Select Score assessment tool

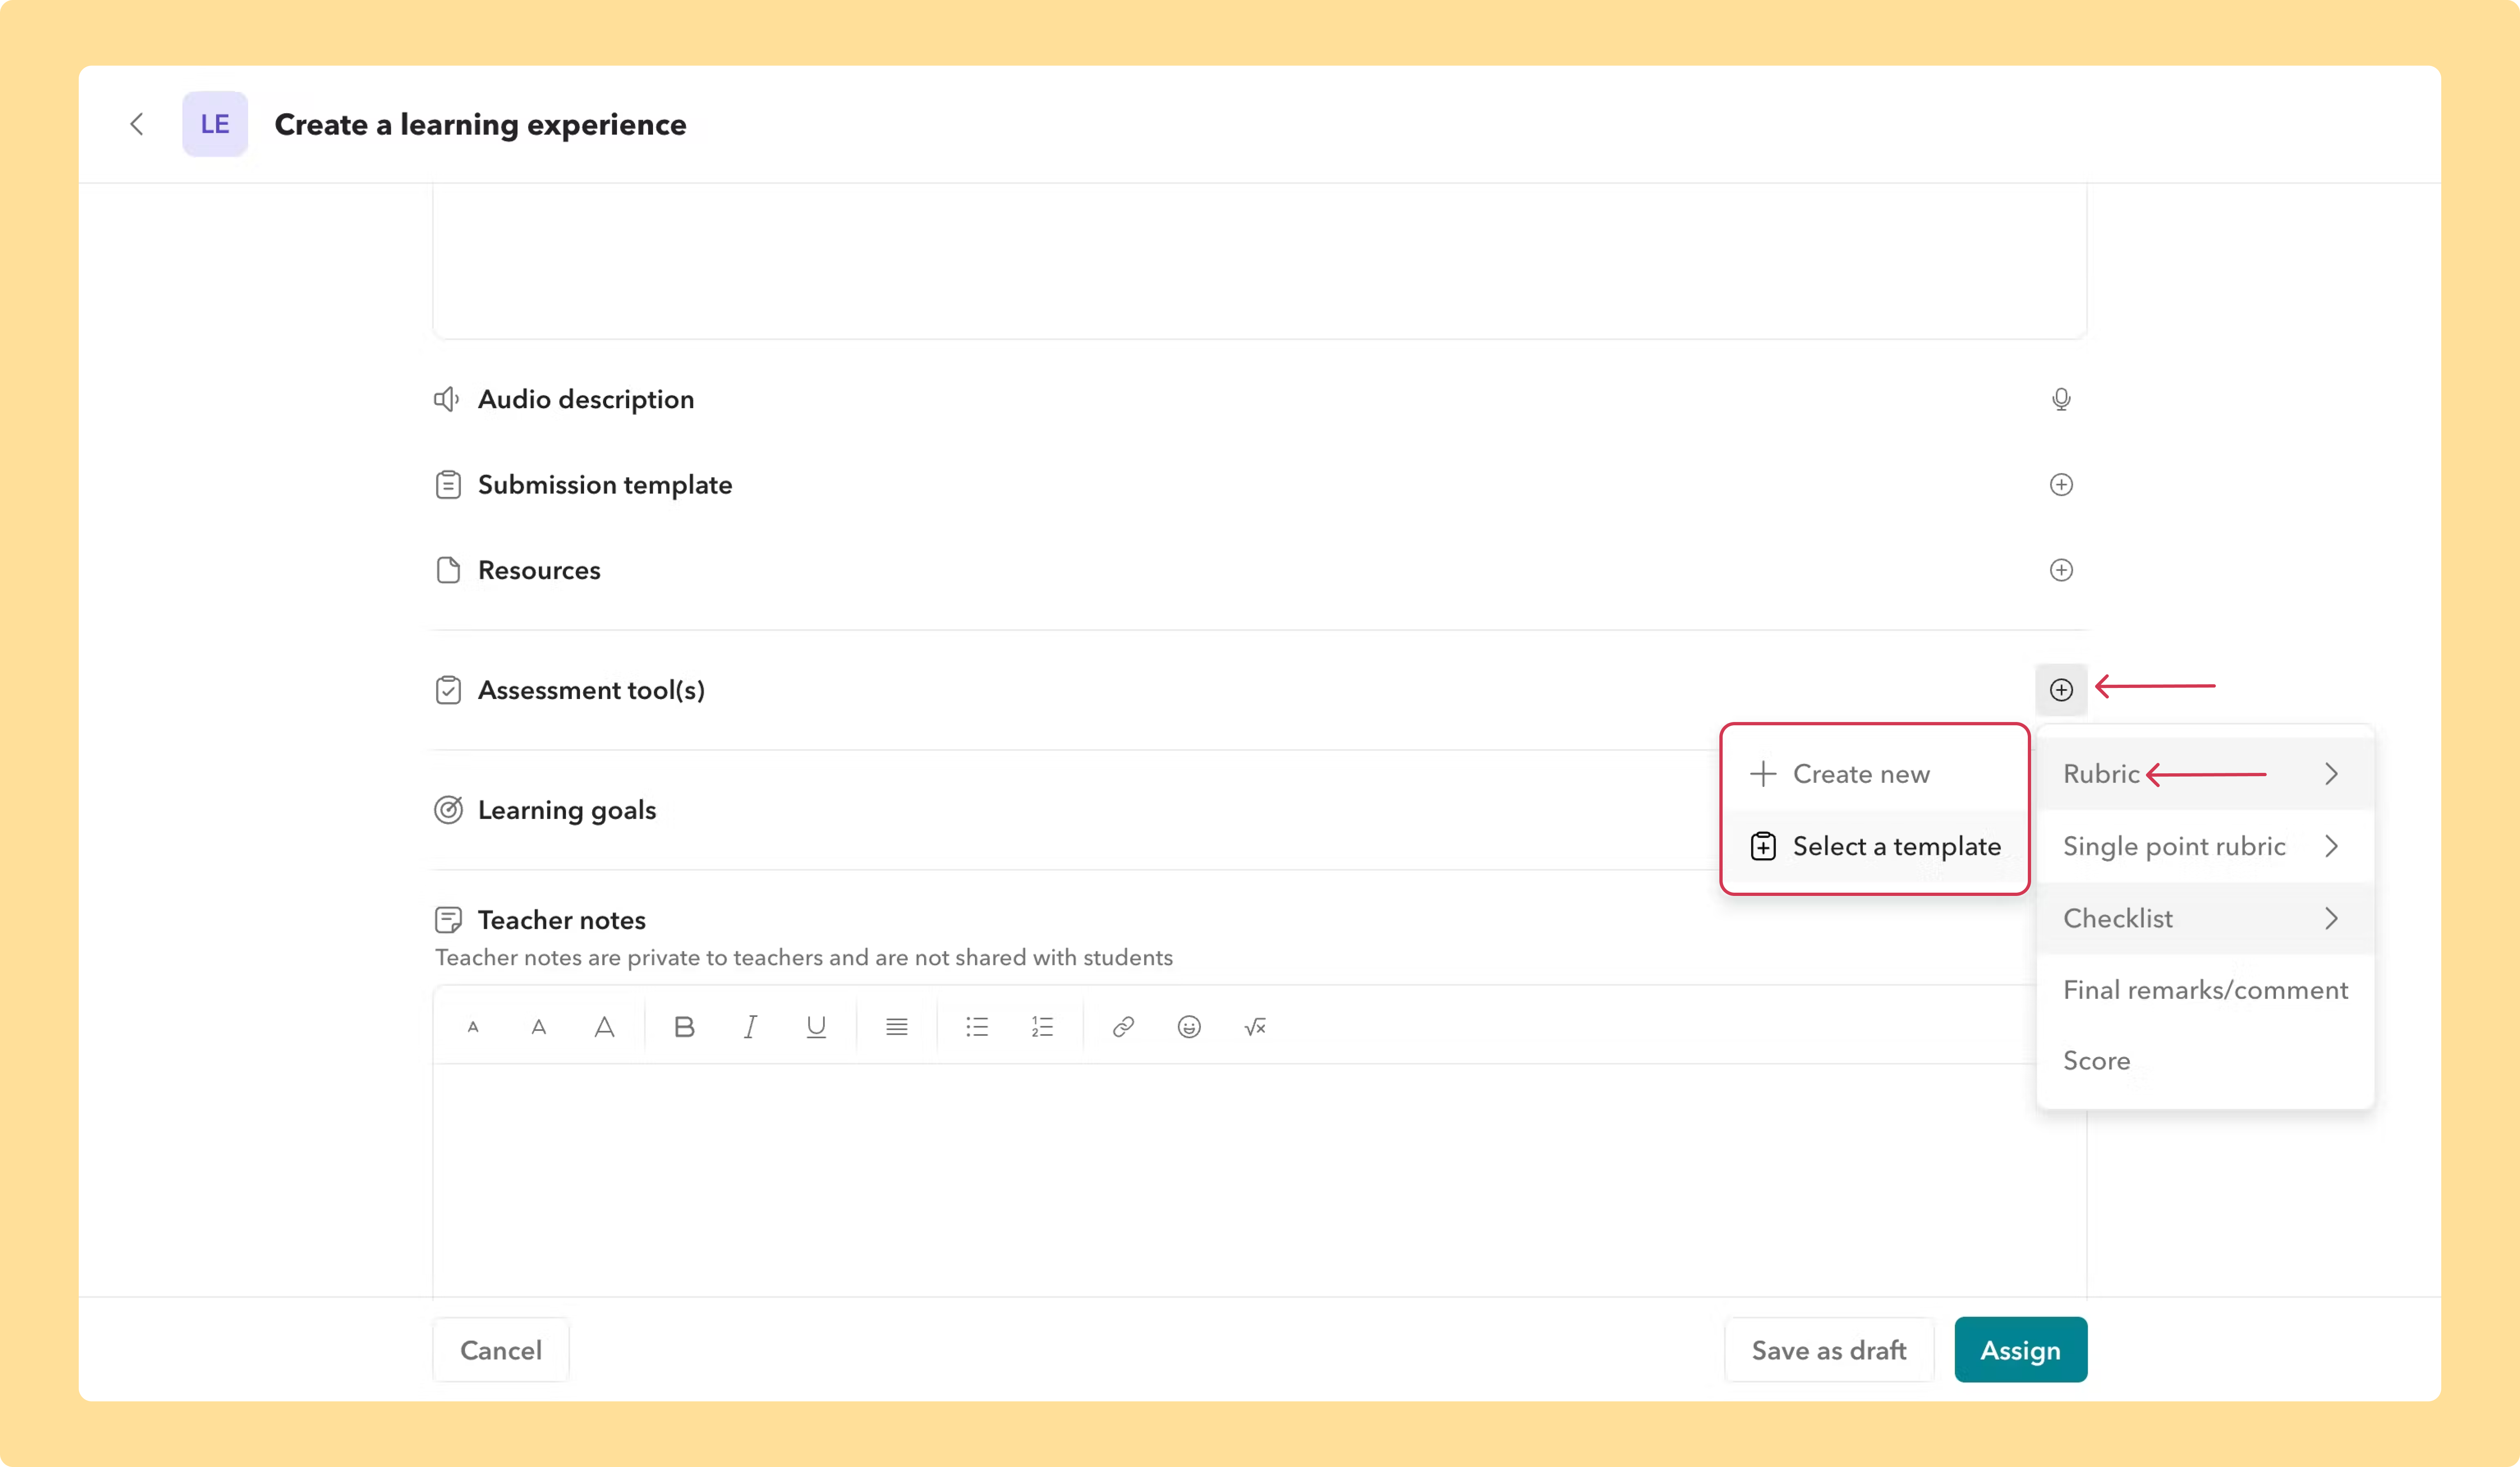coord(2205,1060)
